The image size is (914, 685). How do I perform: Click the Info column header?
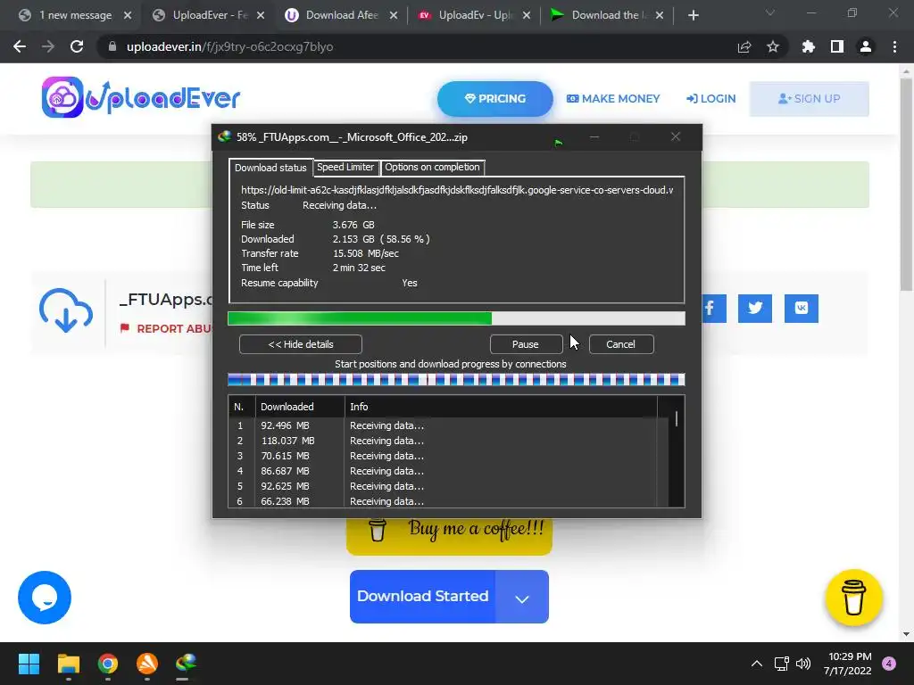pos(501,407)
